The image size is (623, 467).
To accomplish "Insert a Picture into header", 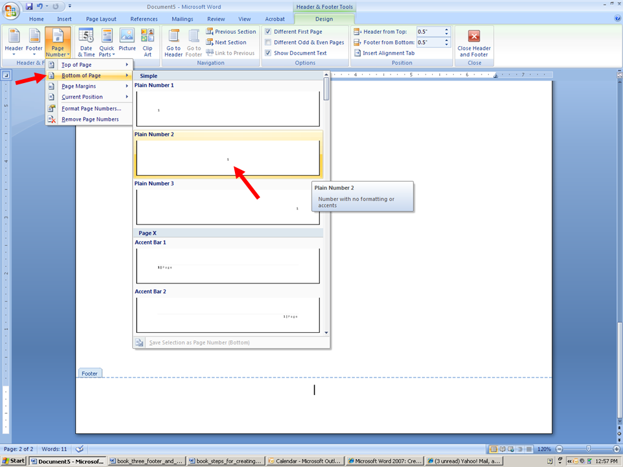I will 127,40.
